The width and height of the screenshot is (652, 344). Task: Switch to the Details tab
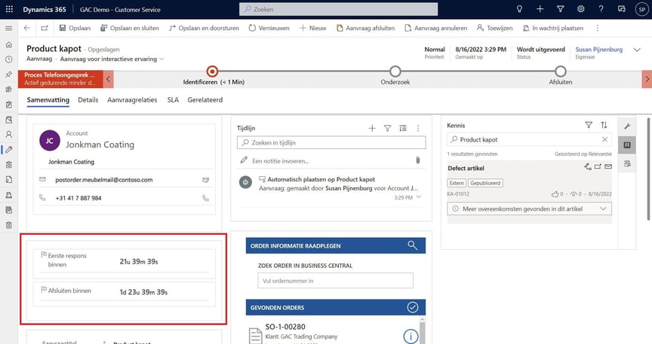pyautogui.click(x=88, y=100)
